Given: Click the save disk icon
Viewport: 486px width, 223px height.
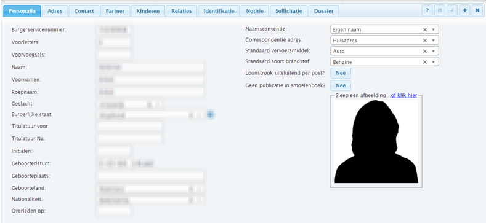Looking at the screenshot, I should pos(440,10).
